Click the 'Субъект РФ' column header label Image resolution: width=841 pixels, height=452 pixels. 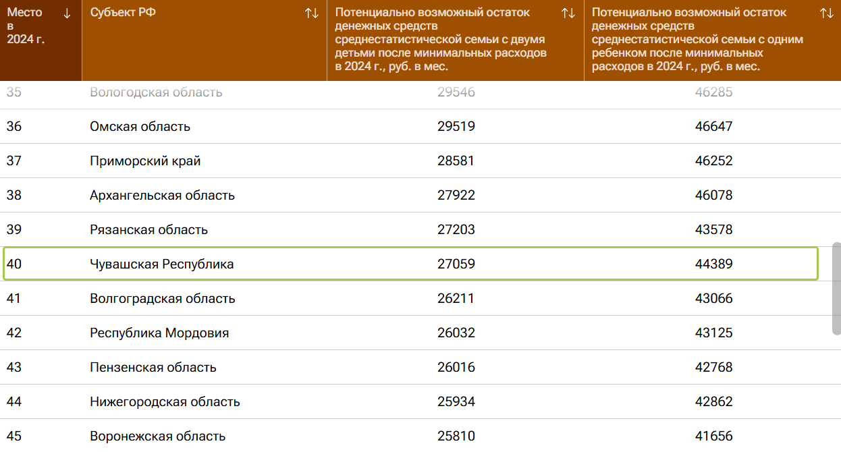click(x=123, y=13)
